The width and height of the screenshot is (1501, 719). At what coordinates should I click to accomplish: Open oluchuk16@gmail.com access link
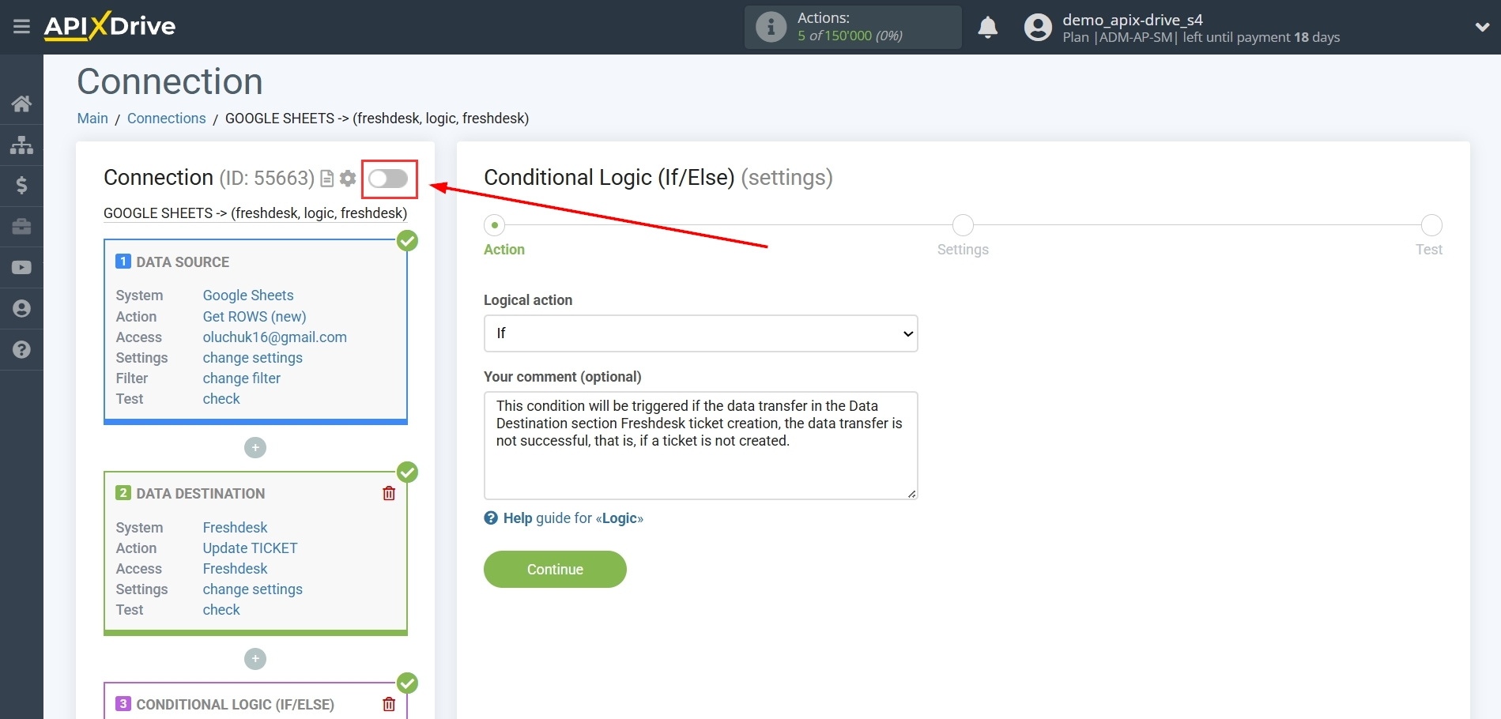275,337
